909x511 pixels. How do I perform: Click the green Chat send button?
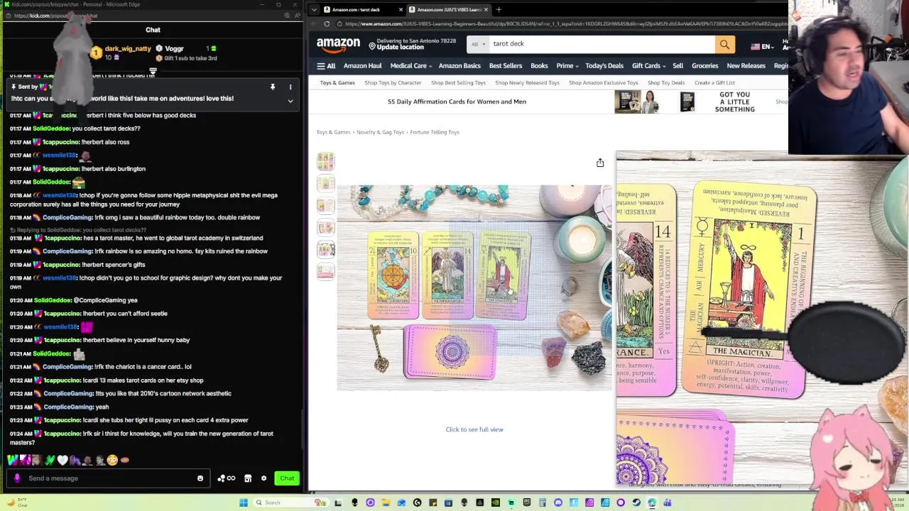(287, 478)
